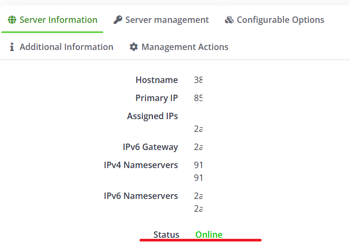
Task: Click the Assigned IPs label
Action: tap(152, 116)
